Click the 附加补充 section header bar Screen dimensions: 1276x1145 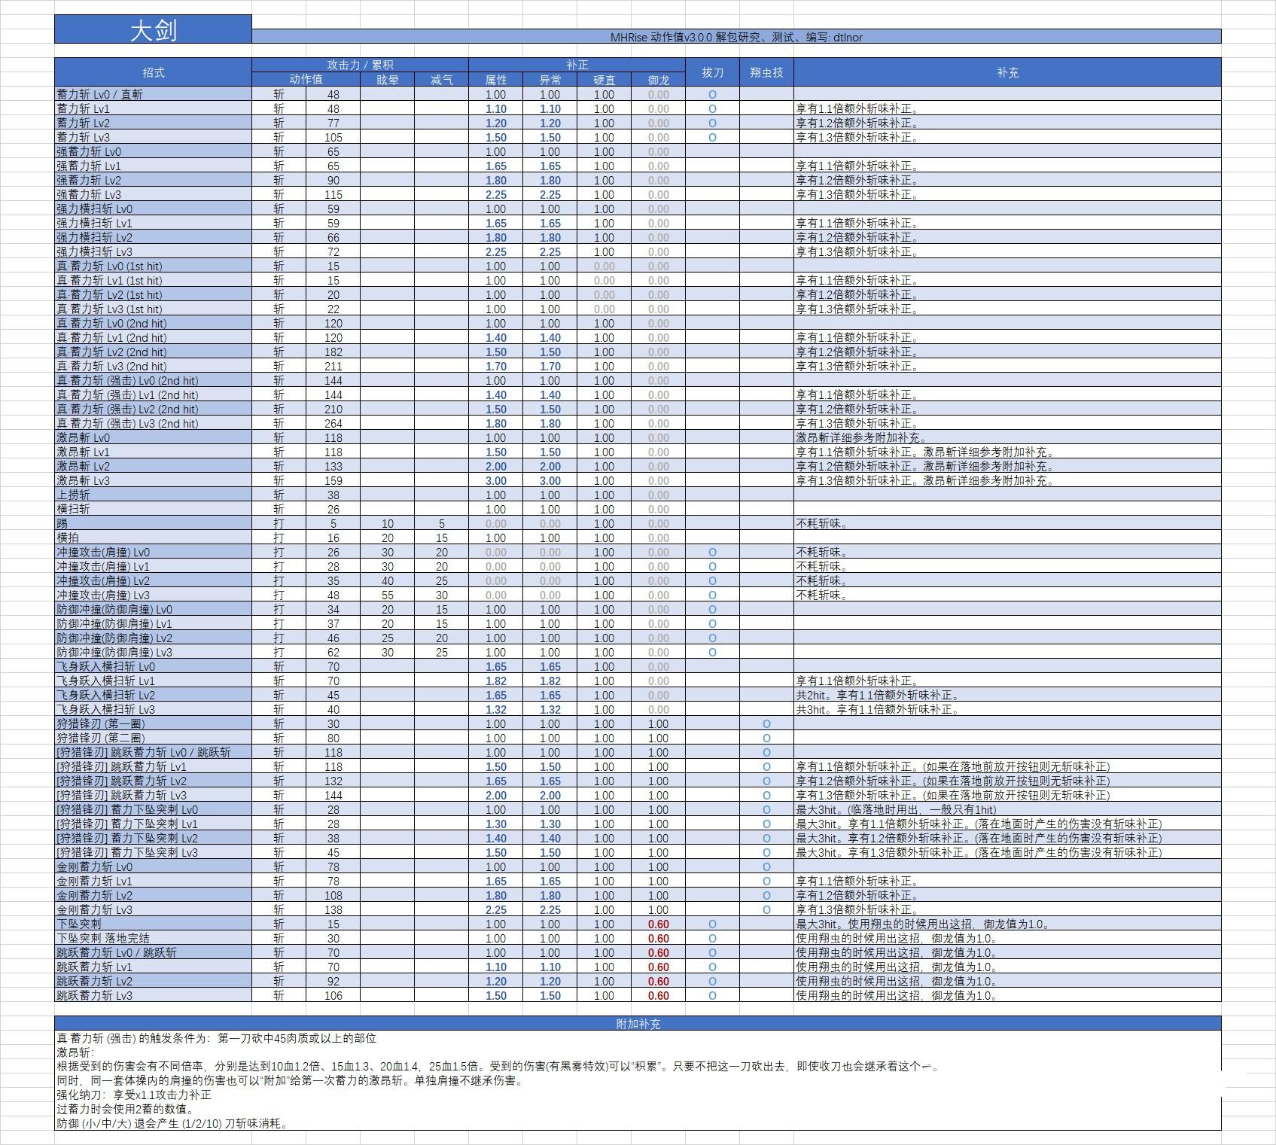638,1024
